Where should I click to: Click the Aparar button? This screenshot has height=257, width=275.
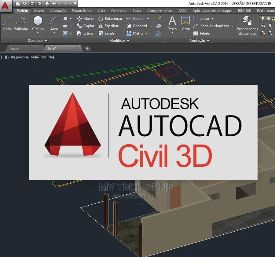137,19
